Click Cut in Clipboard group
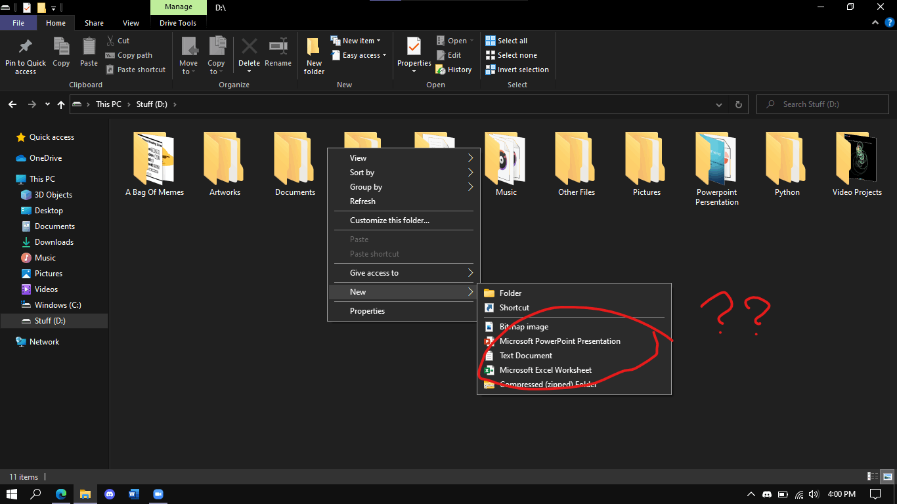This screenshot has width=897, height=504. click(x=118, y=41)
